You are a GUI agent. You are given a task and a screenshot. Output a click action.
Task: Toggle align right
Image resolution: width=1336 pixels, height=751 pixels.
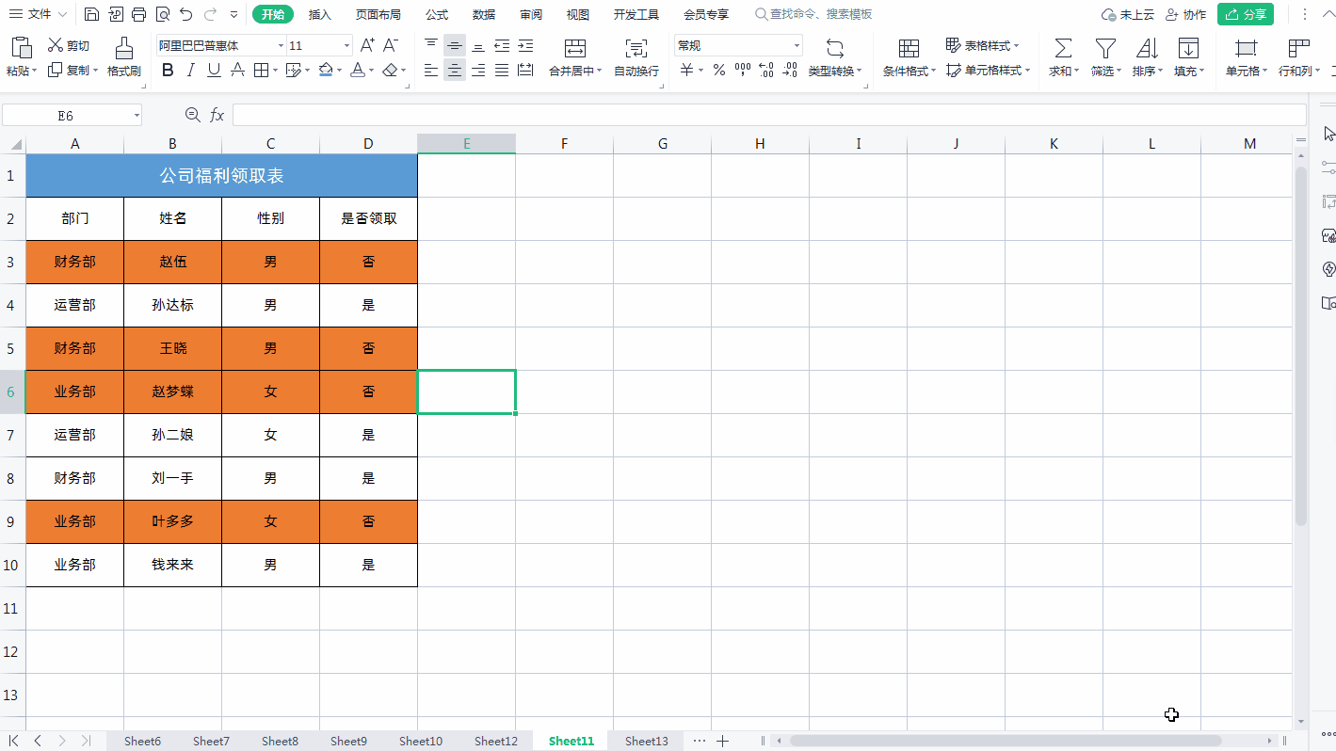[478, 70]
